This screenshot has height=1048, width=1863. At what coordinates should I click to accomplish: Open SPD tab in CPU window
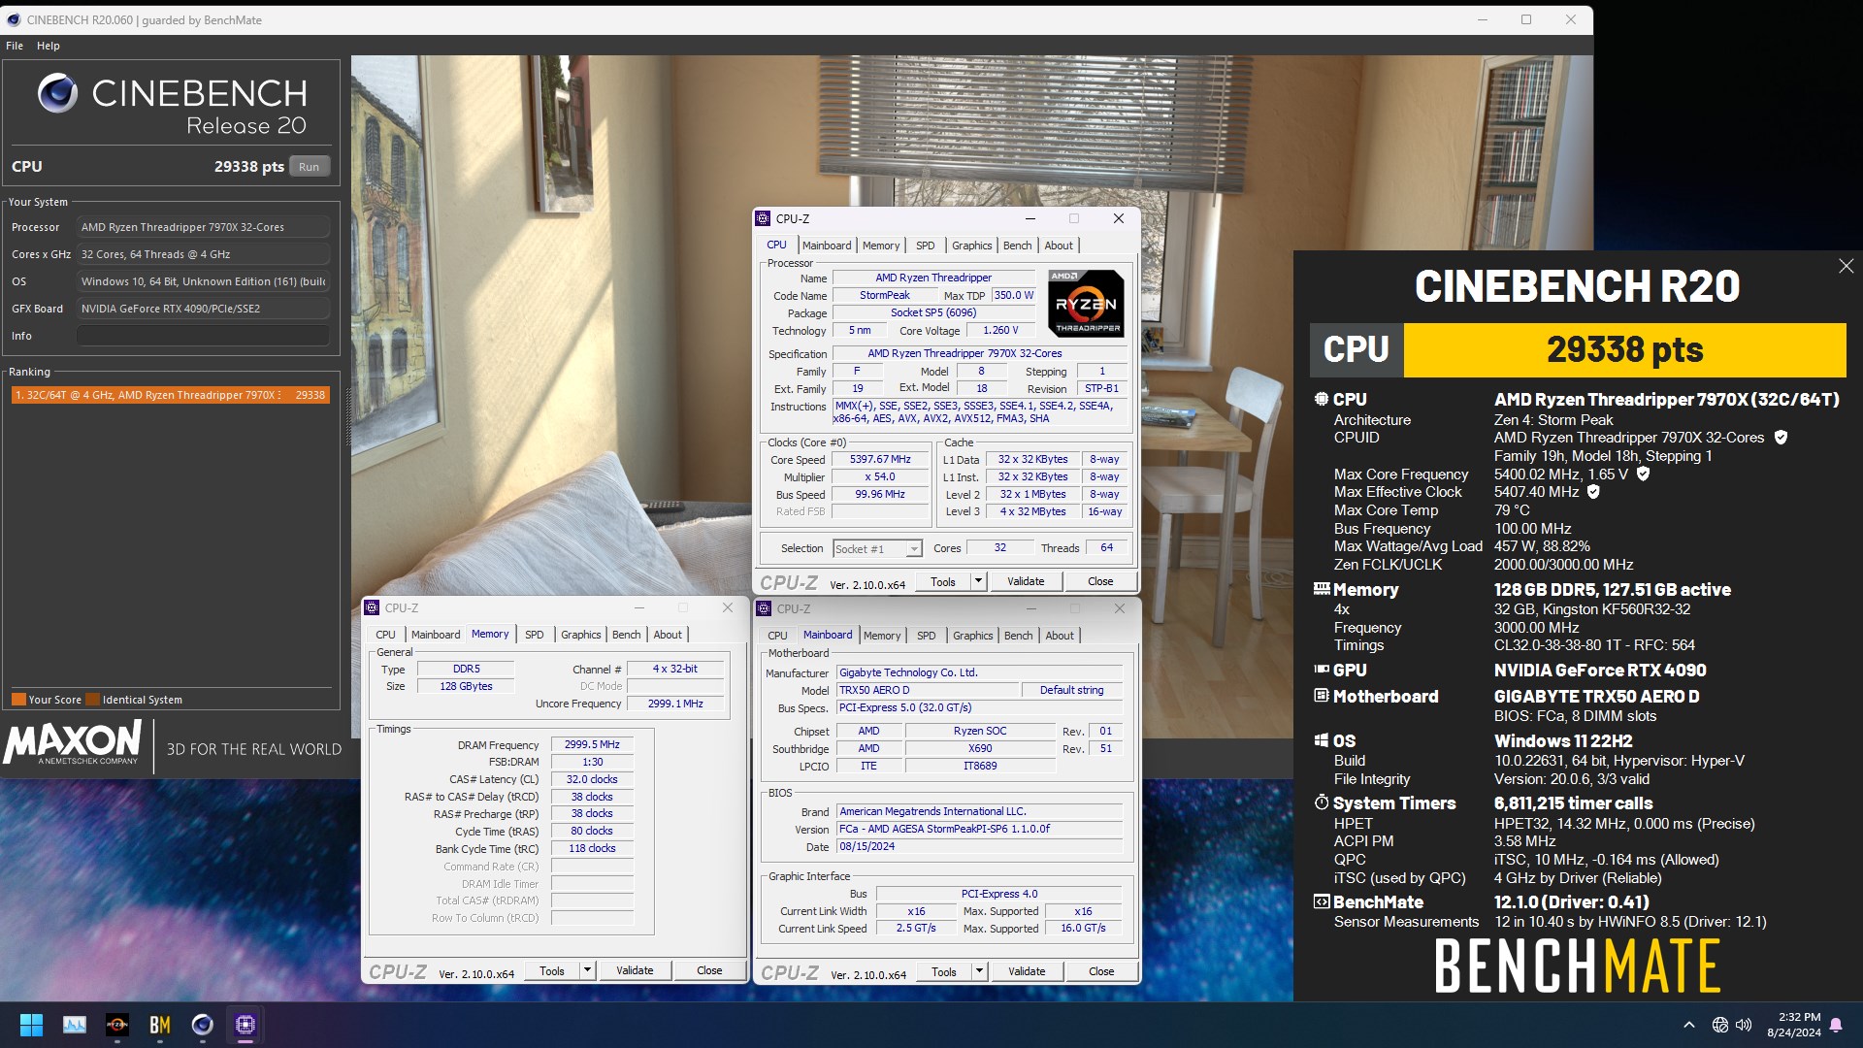coord(926,246)
